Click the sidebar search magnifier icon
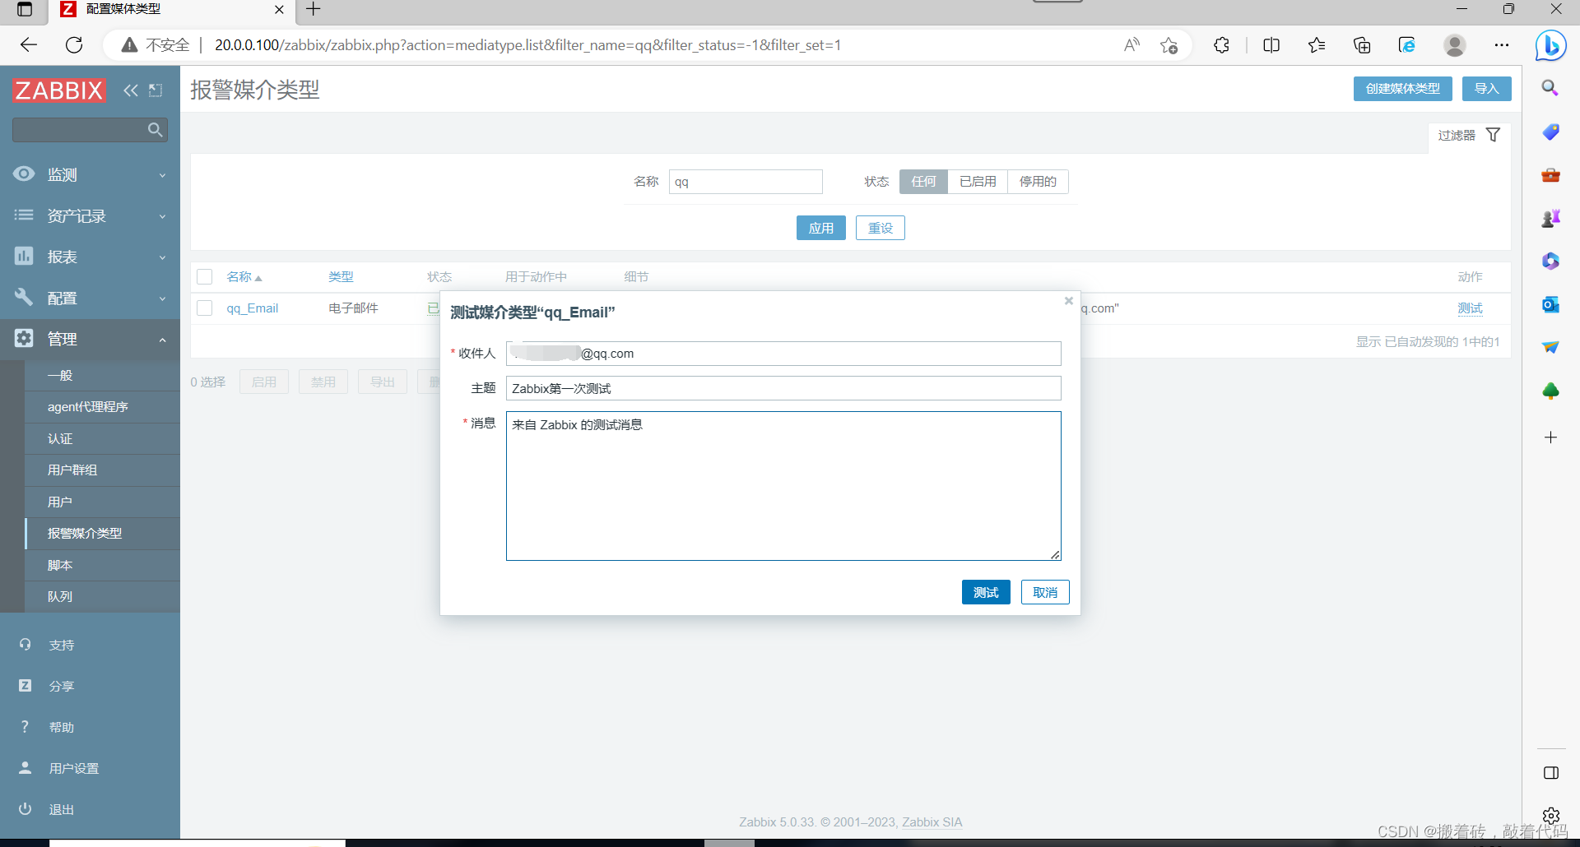This screenshot has width=1580, height=847. [x=155, y=130]
